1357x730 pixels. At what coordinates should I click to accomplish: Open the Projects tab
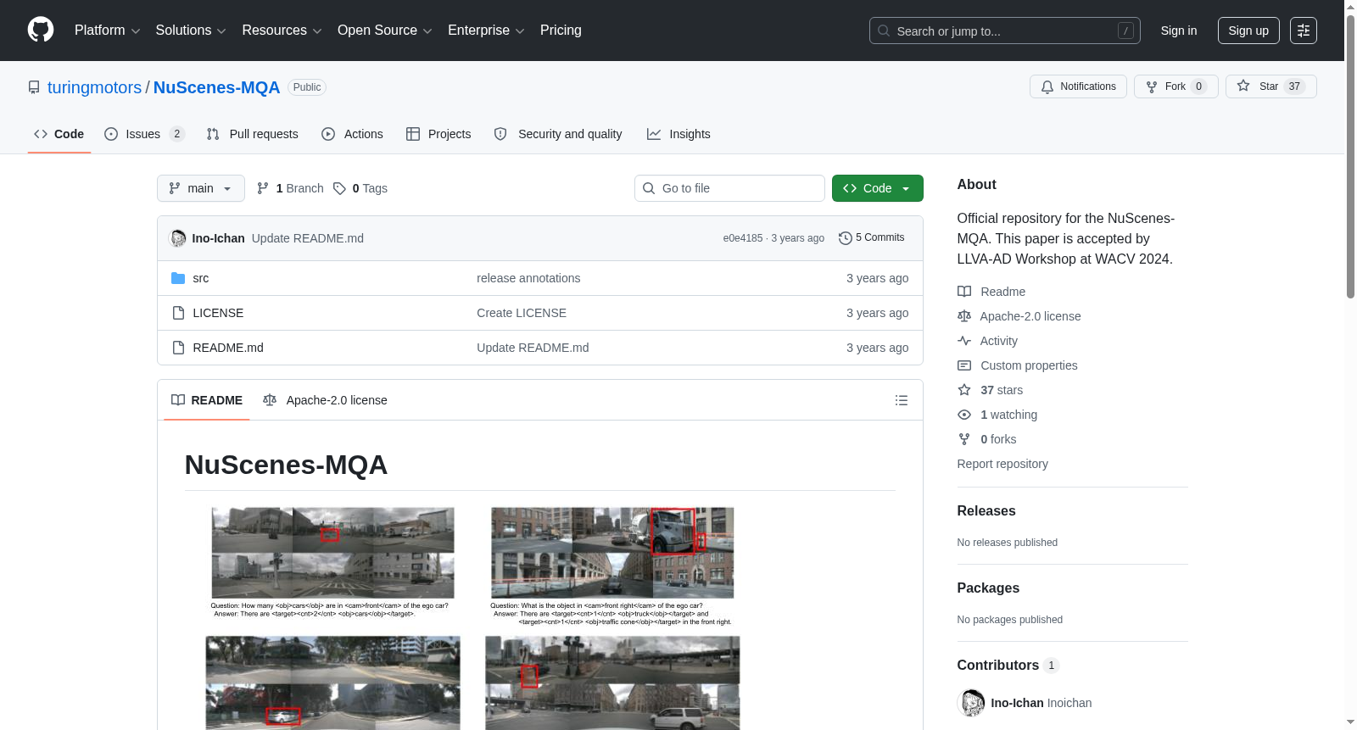(x=438, y=134)
